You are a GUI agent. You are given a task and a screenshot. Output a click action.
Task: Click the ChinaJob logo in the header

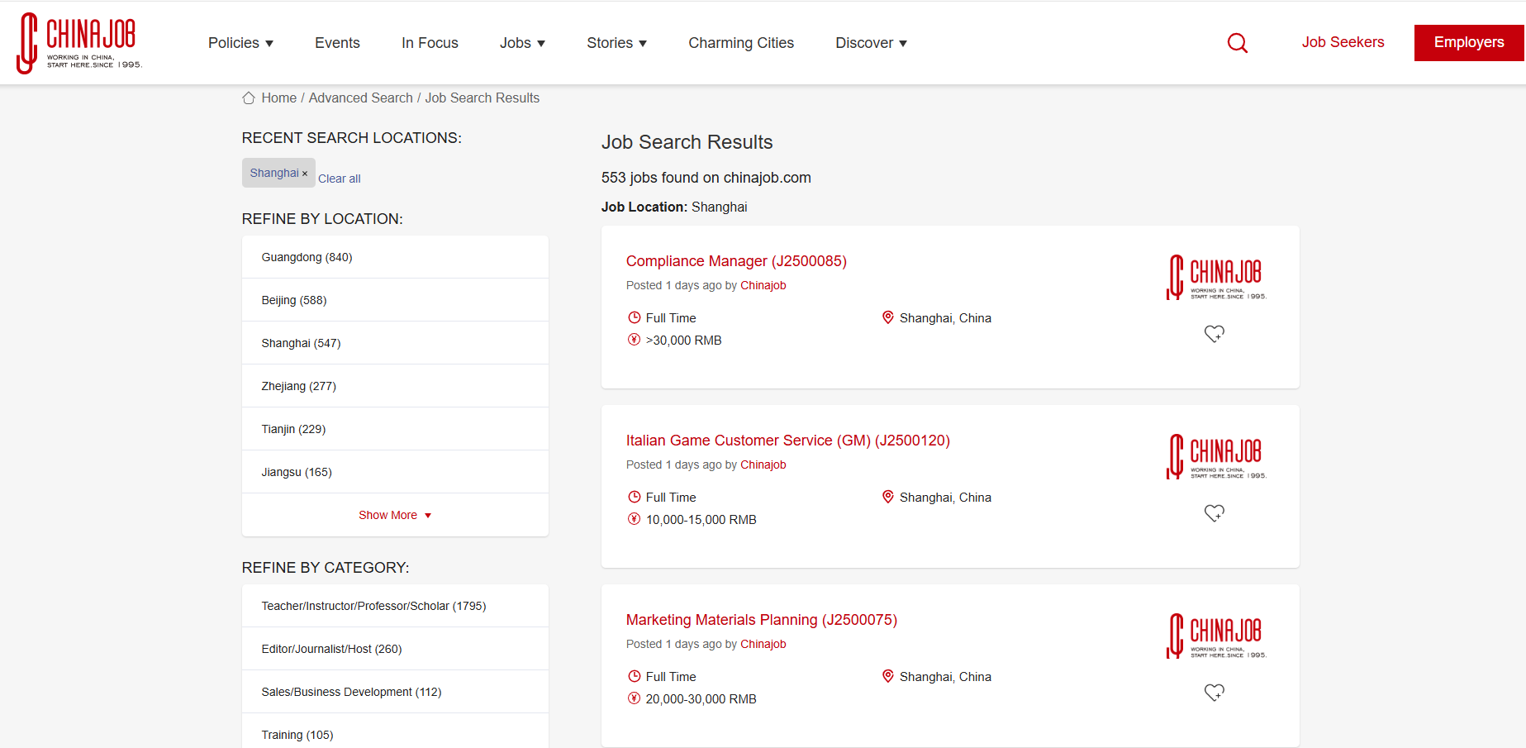pyautogui.click(x=79, y=43)
